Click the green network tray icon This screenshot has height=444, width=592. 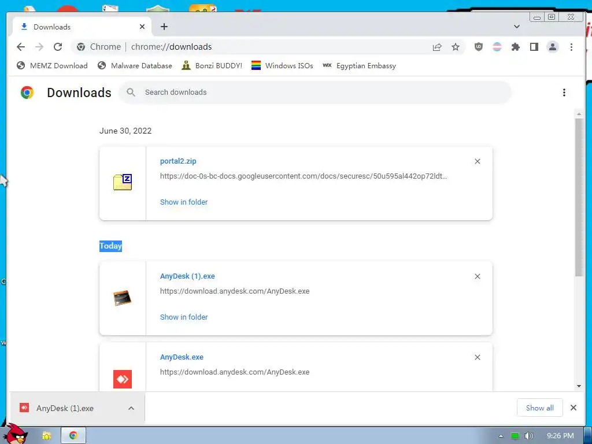pos(515,436)
